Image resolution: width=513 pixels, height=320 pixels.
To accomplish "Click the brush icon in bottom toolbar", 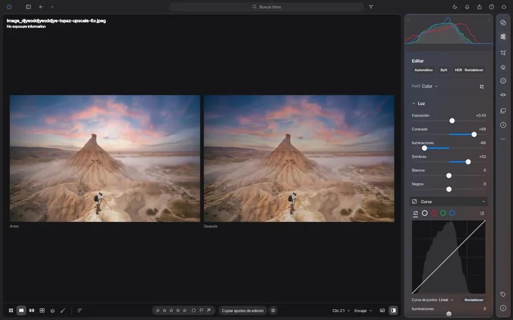I will [63, 310].
